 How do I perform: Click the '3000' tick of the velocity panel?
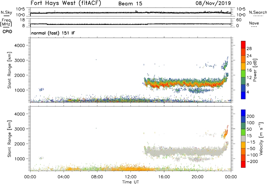tap(19, 129)
